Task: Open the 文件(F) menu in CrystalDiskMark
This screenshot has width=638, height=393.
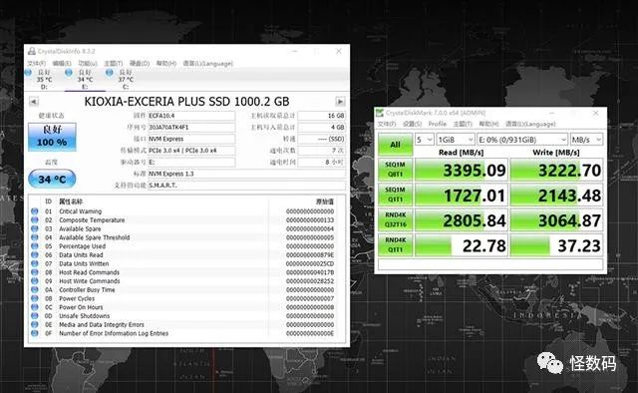Action: (x=387, y=124)
